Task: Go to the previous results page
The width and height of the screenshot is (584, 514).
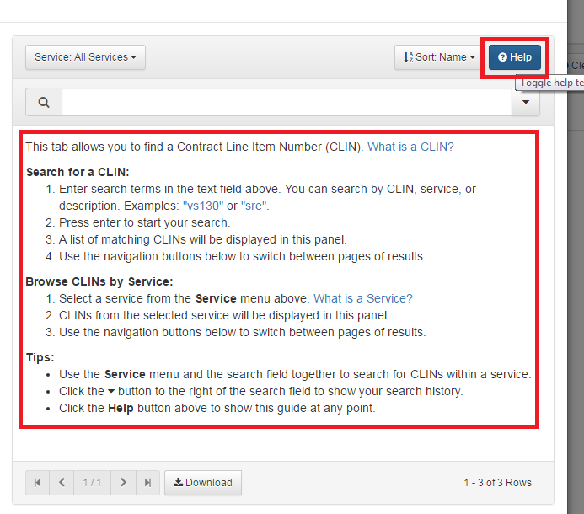Action: 62,483
